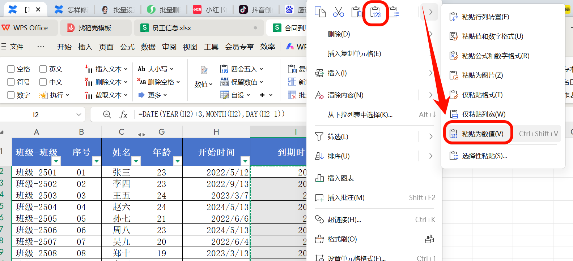This screenshot has height=261, width=573.
Task: Click the zoom formula icon in formula bar
Action: coord(107,114)
